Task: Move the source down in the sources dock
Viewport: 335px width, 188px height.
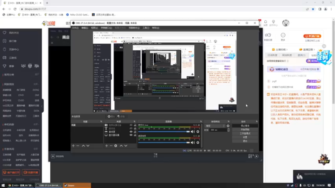Action: pyautogui.click(x=126, y=146)
